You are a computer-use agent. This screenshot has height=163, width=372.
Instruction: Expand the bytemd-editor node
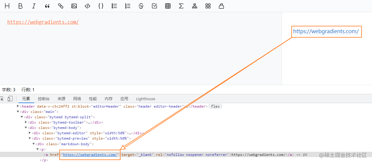point(30,133)
